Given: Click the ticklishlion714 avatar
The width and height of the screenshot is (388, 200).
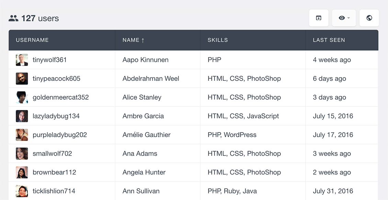Looking at the screenshot, I should tap(22, 191).
